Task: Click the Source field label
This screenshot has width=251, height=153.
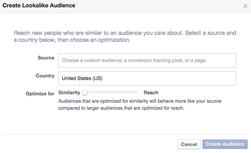Action: tap(46, 58)
